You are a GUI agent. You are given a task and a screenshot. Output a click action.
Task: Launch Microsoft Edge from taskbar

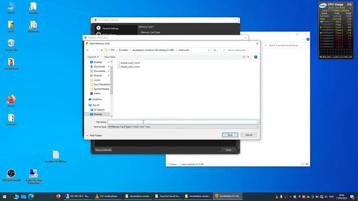coord(31,197)
